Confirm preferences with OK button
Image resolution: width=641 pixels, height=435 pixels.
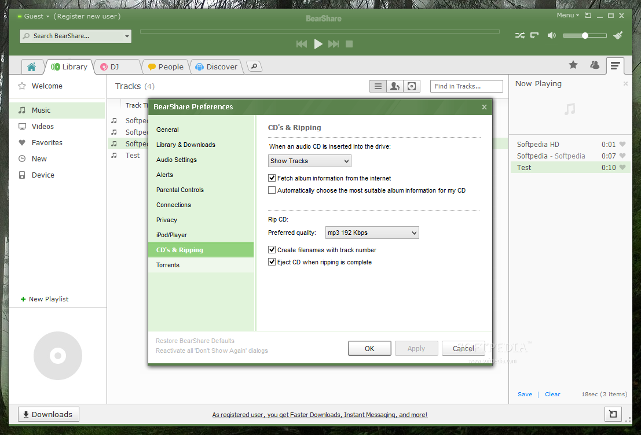point(369,348)
